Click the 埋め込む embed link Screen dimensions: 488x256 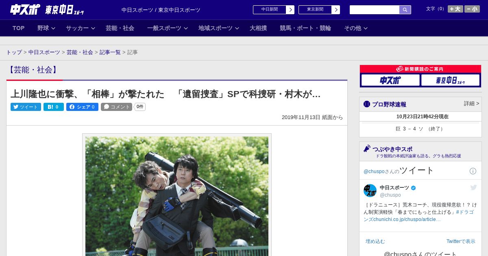coord(375,241)
